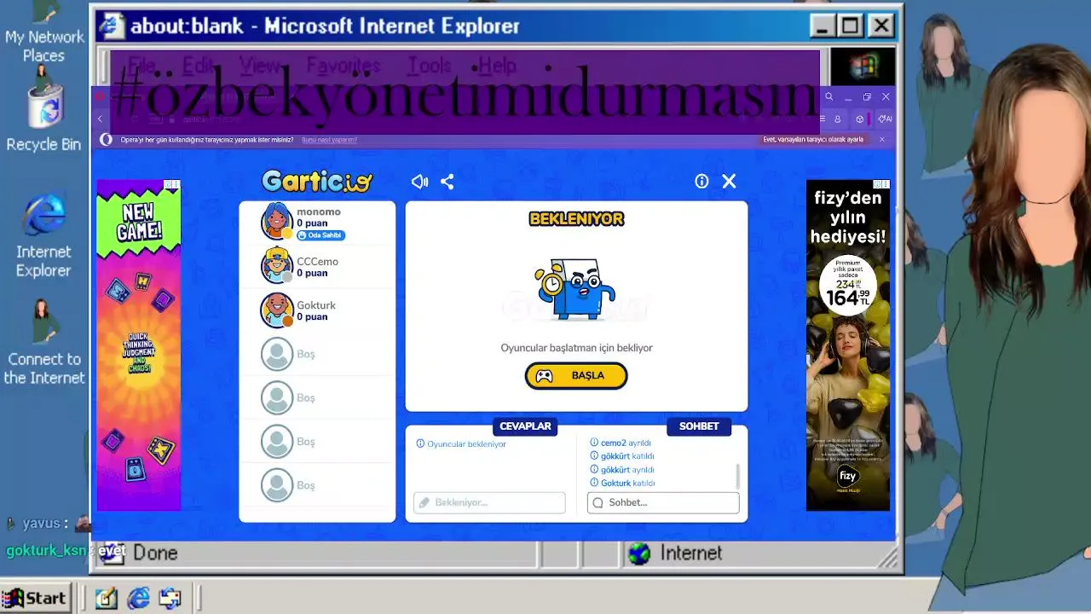Open the room info icon
The width and height of the screenshot is (1091, 614).
click(701, 182)
